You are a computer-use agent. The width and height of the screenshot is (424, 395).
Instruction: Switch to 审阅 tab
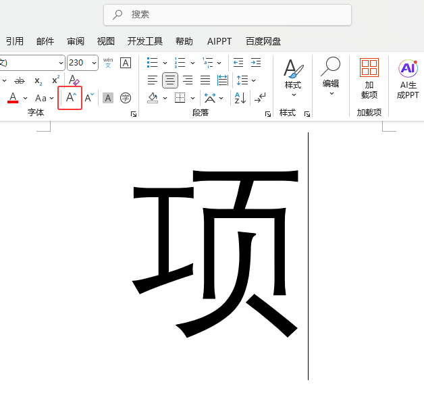pyautogui.click(x=76, y=41)
